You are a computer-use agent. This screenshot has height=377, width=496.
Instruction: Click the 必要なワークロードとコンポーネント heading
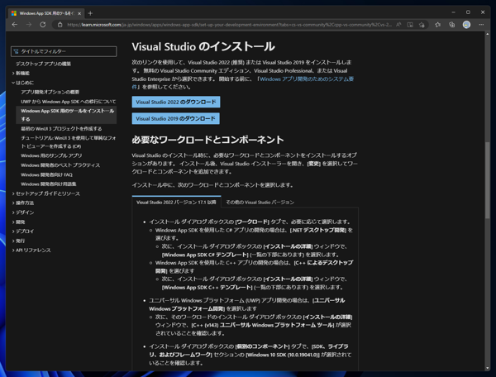[207, 140]
